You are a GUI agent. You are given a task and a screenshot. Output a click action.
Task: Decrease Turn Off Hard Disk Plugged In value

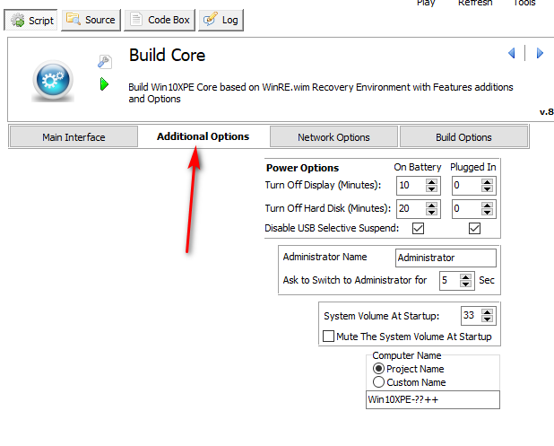coord(487,212)
